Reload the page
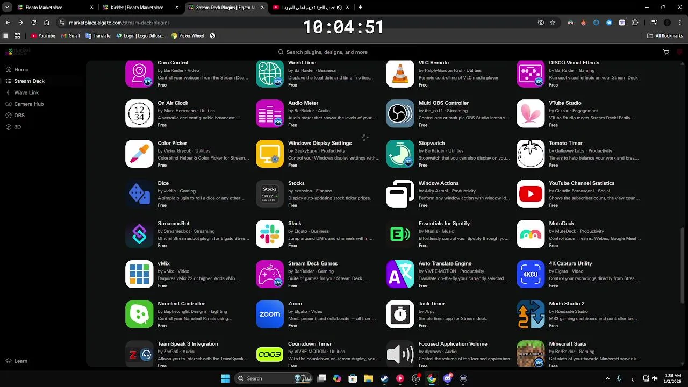The width and height of the screenshot is (688, 387). (x=33, y=23)
